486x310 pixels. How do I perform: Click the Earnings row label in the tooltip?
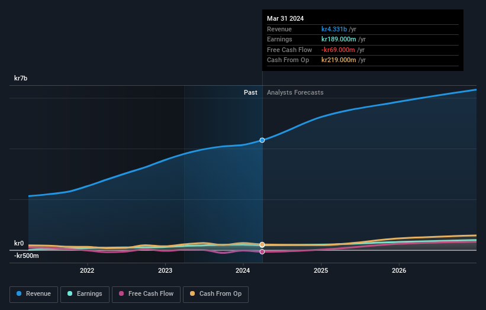pos(279,39)
